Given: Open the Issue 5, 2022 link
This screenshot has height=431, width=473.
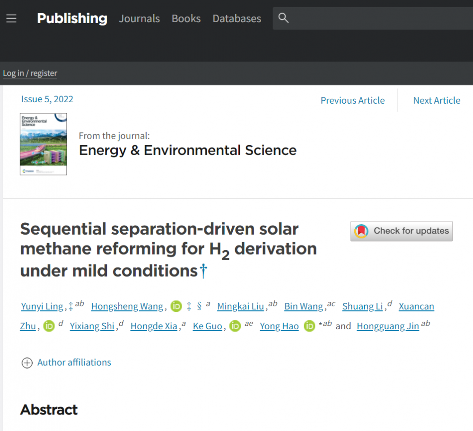Looking at the screenshot, I should [x=47, y=99].
